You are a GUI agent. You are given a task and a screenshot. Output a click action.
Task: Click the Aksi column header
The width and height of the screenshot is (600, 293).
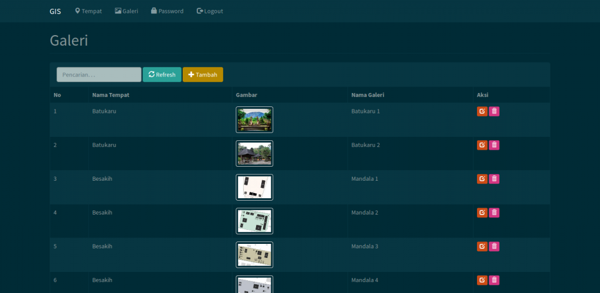[483, 95]
